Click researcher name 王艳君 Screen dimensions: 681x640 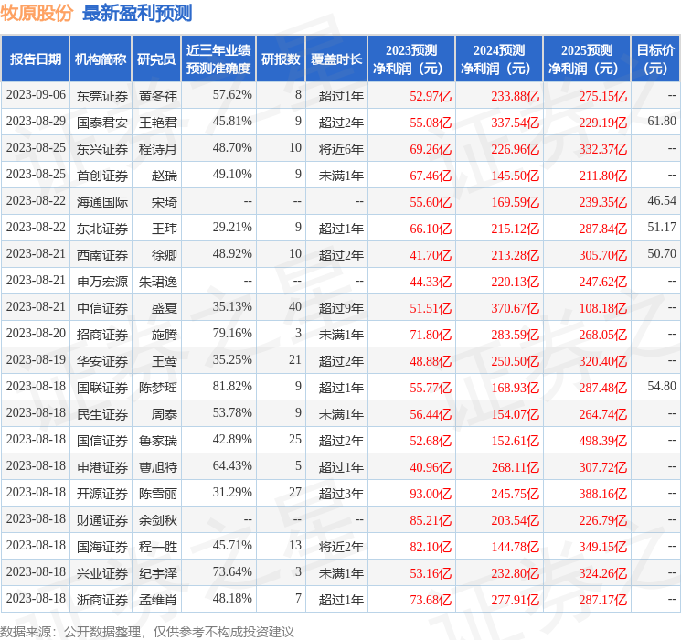[157, 123]
